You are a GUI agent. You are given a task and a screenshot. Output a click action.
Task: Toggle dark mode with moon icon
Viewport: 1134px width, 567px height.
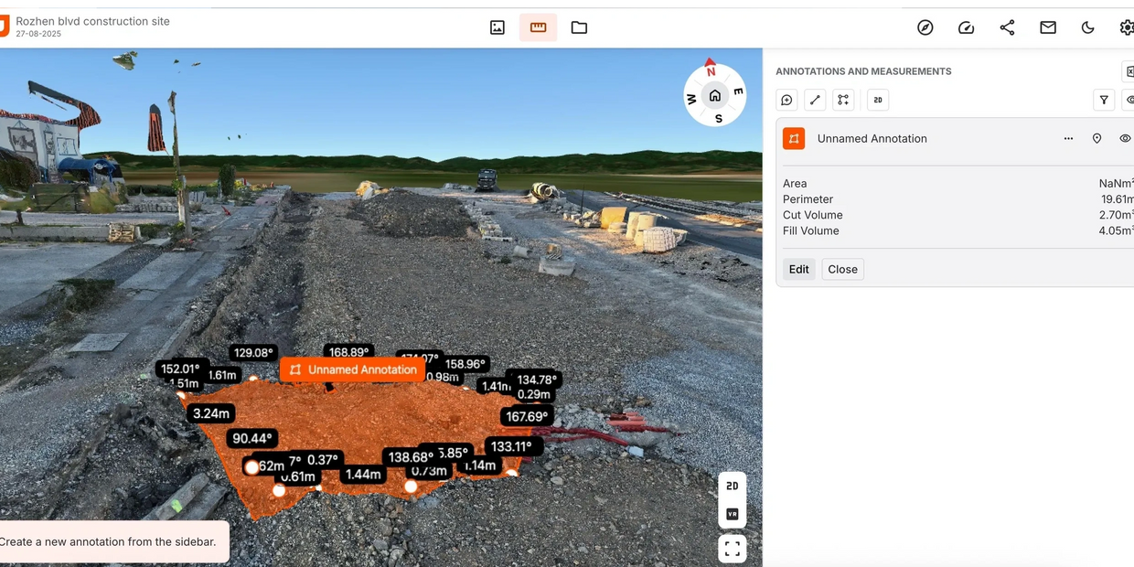1087,27
